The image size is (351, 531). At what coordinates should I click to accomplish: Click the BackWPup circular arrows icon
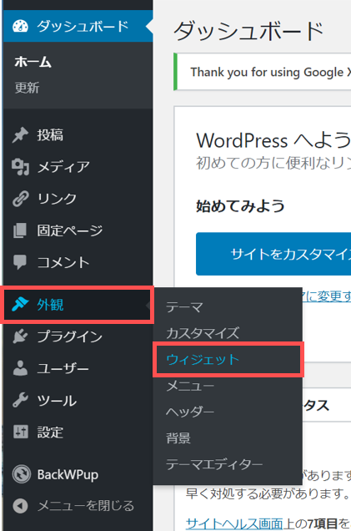[22, 474]
